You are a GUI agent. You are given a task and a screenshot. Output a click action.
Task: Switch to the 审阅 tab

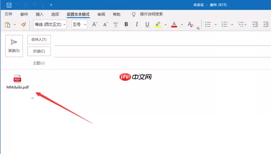click(x=101, y=14)
